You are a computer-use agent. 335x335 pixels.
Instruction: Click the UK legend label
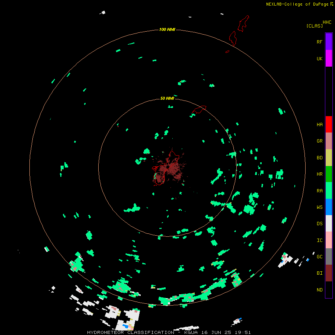(x=319, y=59)
